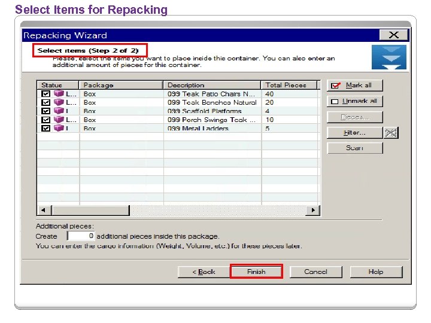Image resolution: width=431 pixels, height=323 pixels.
Task: Click Finish to complete repacking
Action: pos(256,272)
